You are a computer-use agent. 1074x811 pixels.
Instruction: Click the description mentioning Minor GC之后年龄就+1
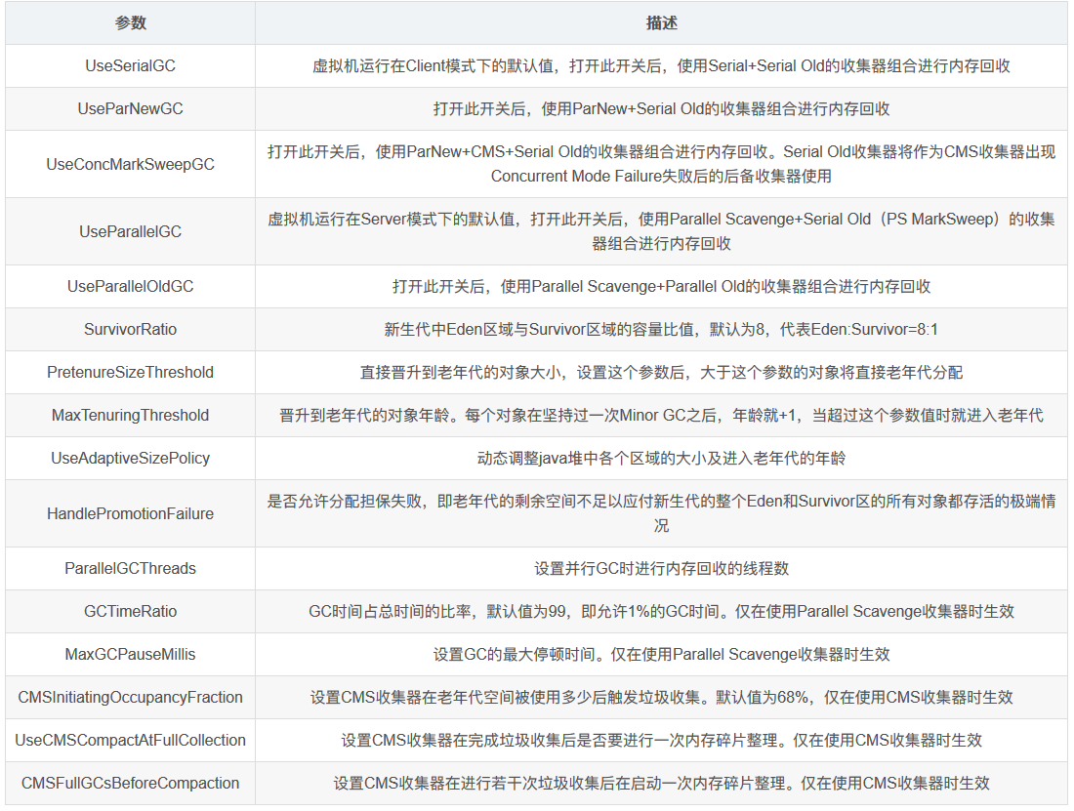click(661, 416)
